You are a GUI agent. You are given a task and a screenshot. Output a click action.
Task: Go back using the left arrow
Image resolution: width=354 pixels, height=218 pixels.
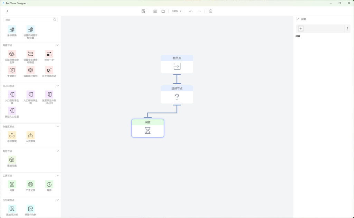click(8, 11)
